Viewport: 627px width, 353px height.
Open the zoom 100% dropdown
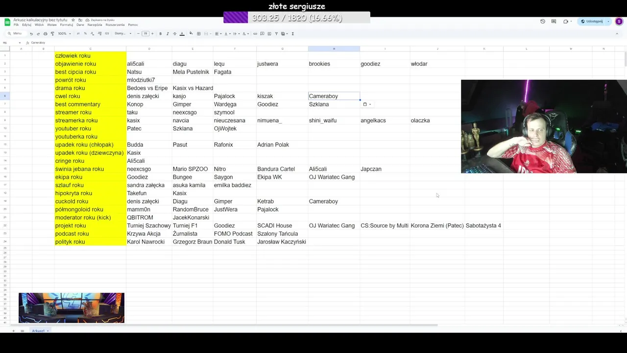point(65,34)
